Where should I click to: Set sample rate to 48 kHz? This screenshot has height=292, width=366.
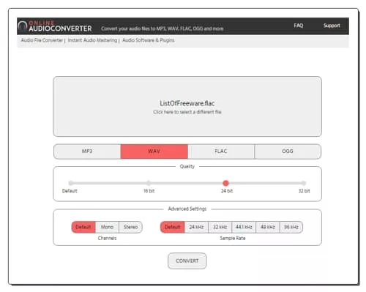[x=268, y=227]
